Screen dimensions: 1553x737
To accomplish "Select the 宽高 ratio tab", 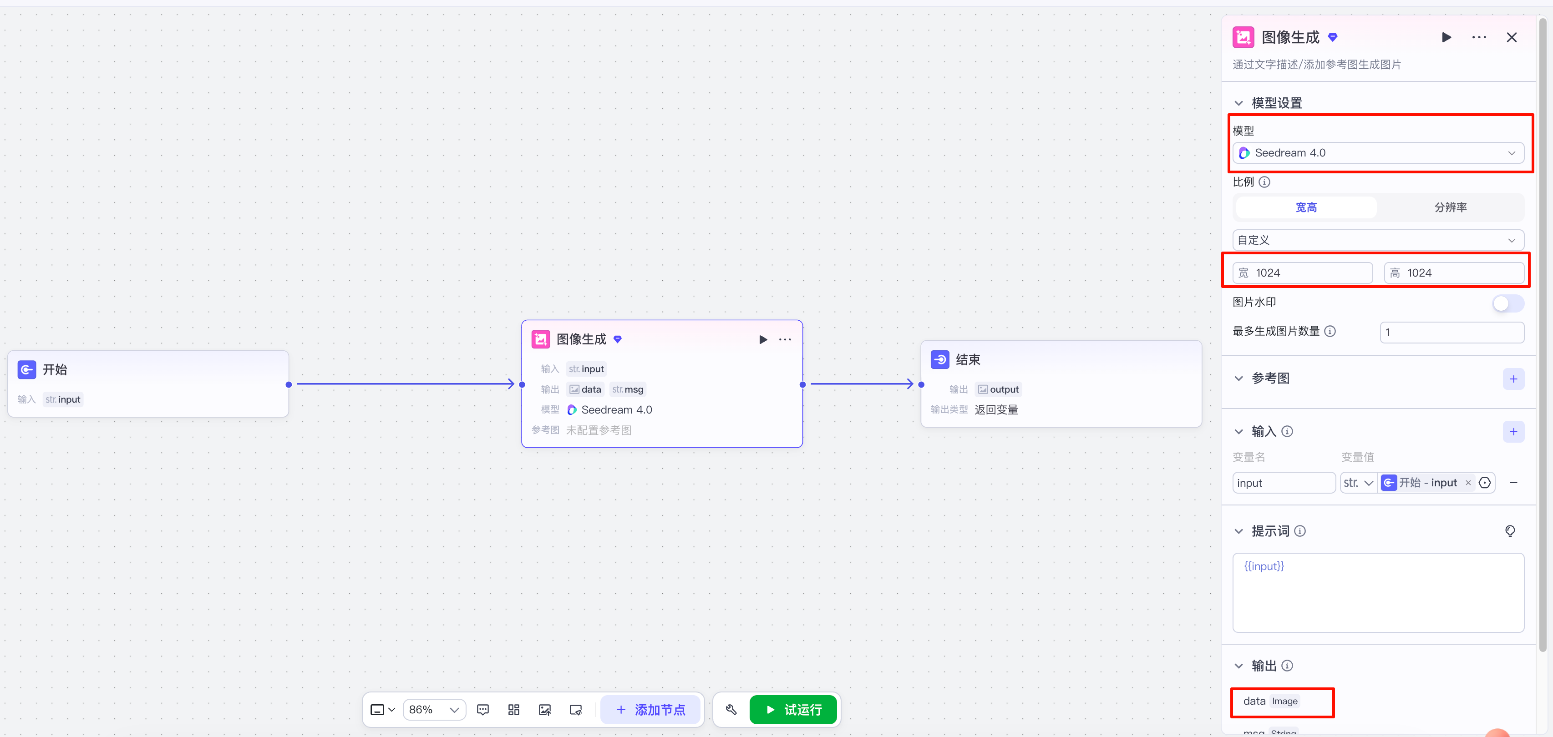I will tap(1306, 207).
